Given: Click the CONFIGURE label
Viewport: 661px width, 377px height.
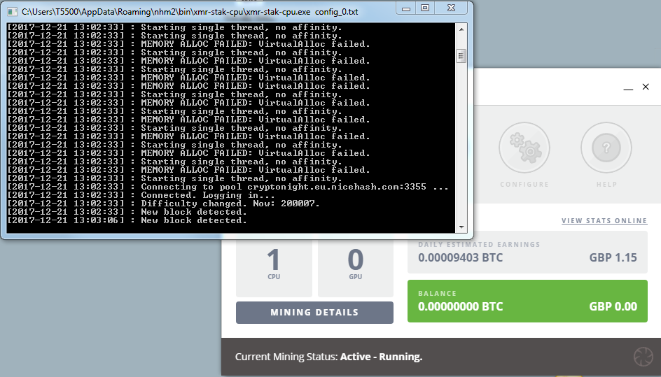Looking at the screenshot, I should (524, 185).
